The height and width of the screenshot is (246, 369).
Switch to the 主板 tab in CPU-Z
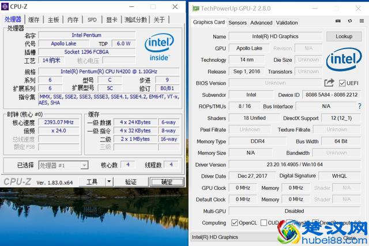pos(53,20)
